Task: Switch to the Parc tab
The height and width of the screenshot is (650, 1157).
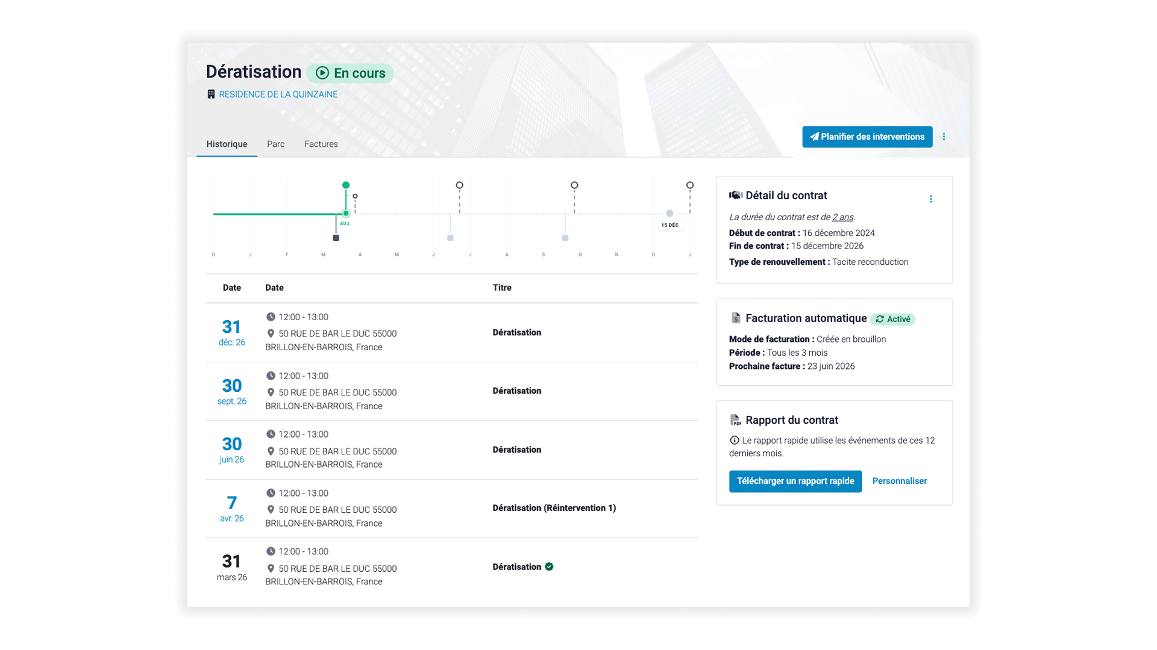Action: (x=276, y=144)
